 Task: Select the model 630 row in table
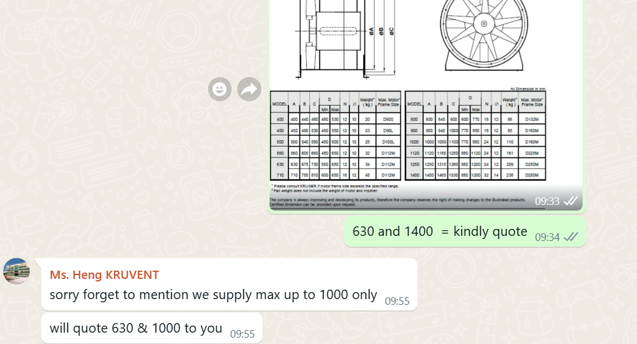click(x=335, y=164)
